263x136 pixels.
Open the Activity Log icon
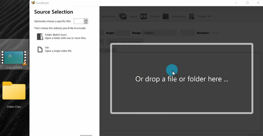[x=166, y=16]
